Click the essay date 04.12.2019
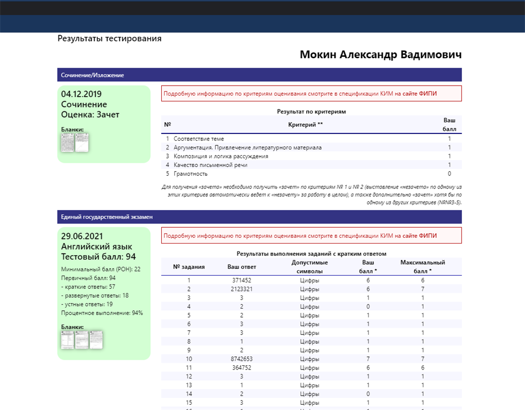Screen dimensions: 525x410 coord(81,94)
